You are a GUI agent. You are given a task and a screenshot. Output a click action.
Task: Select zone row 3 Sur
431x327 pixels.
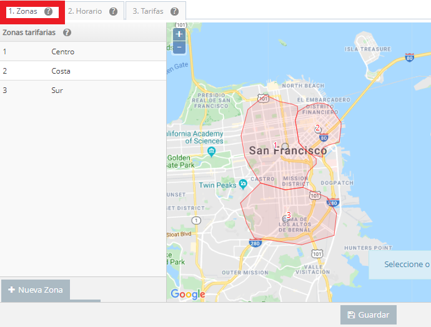point(83,90)
